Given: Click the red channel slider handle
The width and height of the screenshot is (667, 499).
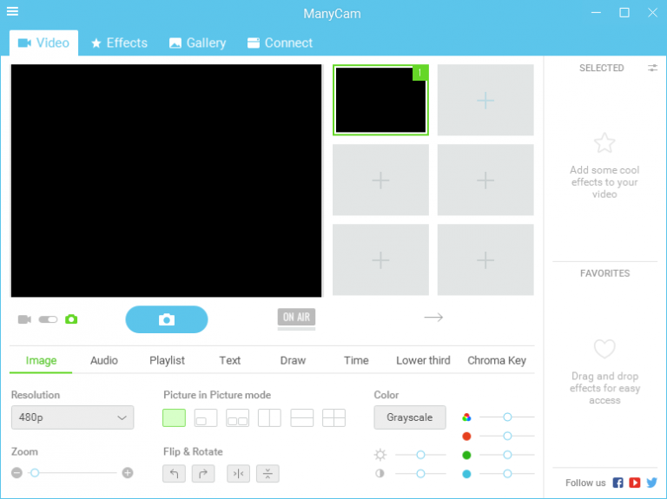Looking at the screenshot, I should (507, 436).
